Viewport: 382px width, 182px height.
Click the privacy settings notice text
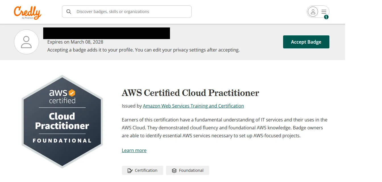tap(143, 50)
